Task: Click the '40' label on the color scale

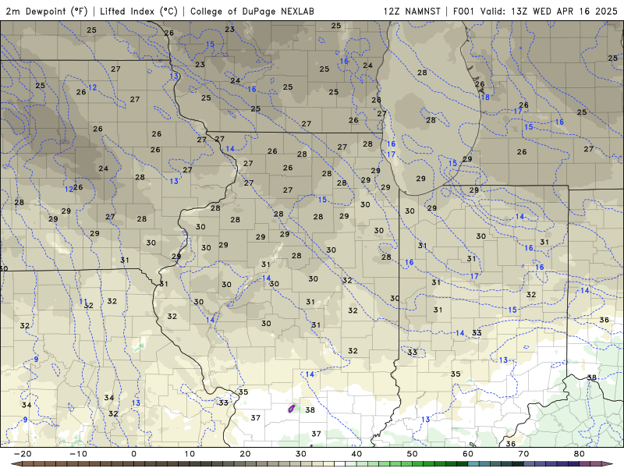Action: coord(356,454)
